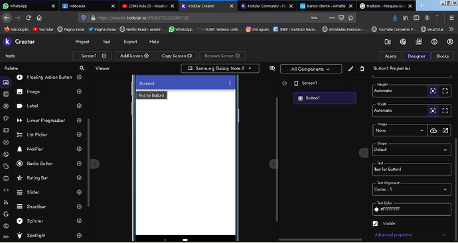Set Width to automatic icon
The height and width of the screenshot is (243, 458).
433,111
